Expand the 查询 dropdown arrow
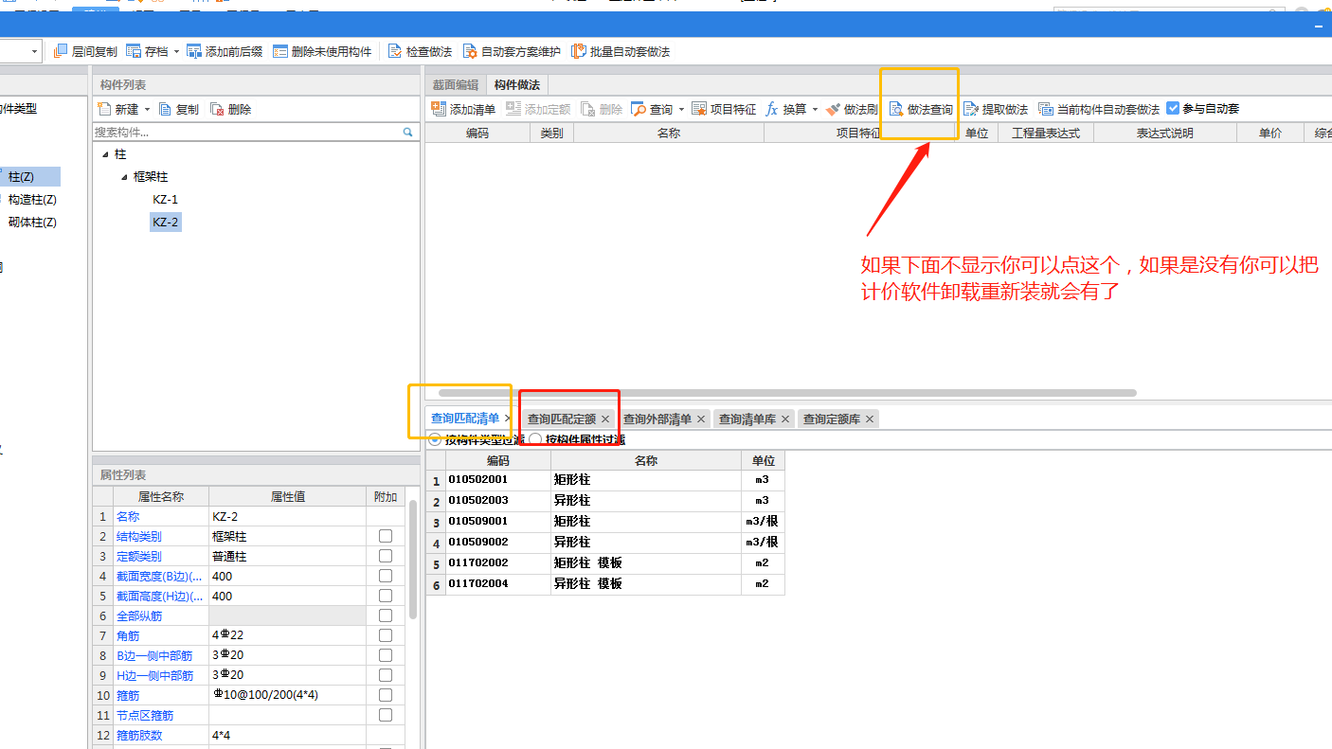This screenshot has width=1332, height=749. tap(681, 110)
